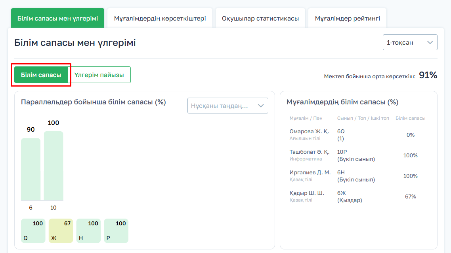
Task: Select the green Q class tile
Action: tap(33, 230)
